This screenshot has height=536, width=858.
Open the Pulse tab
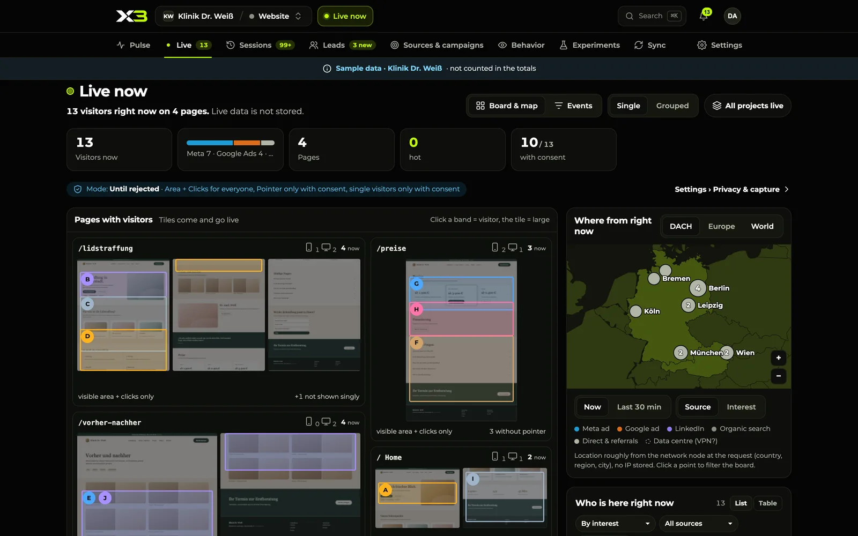pos(134,45)
